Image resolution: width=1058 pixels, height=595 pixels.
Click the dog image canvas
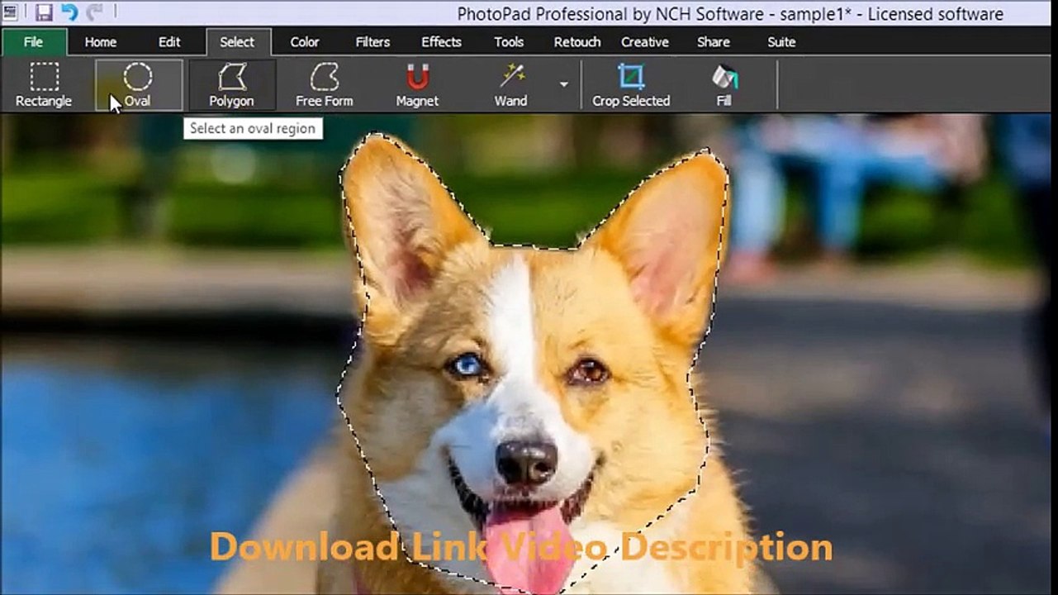click(529, 354)
